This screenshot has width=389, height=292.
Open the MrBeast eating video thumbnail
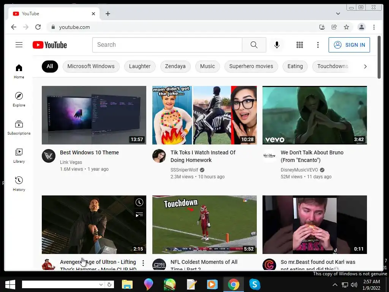tap(315, 225)
